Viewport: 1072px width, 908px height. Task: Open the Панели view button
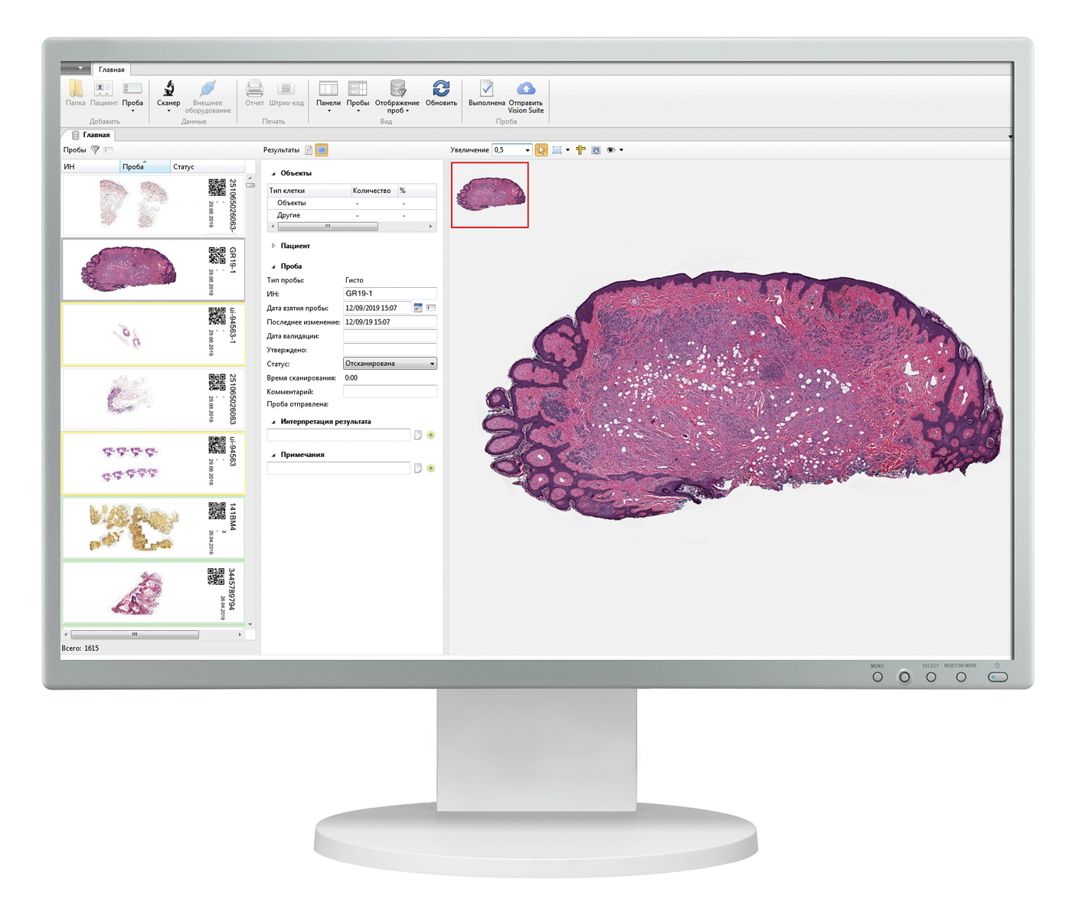click(x=328, y=90)
